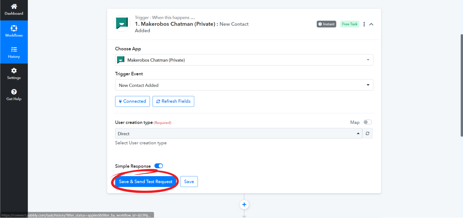Click the Get Help question mark icon
This screenshot has height=219, width=463.
pyautogui.click(x=14, y=92)
